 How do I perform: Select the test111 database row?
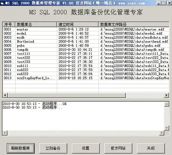(x=86, y=54)
